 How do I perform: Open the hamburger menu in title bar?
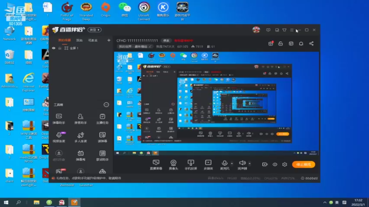click(x=292, y=30)
